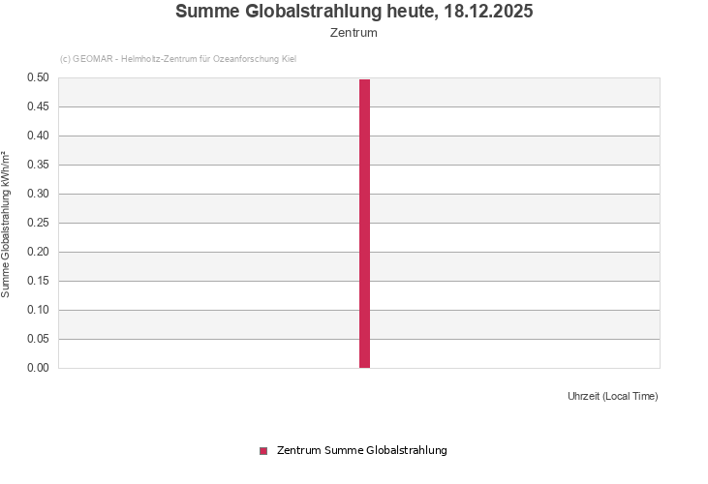Click the 0.00 y-axis tick label
Image resolution: width=708 pixels, height=484 pixels.
38,368
